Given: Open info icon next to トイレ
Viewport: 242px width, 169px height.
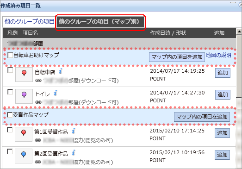Looking at the screenshot, I should [x=55, y=93].
